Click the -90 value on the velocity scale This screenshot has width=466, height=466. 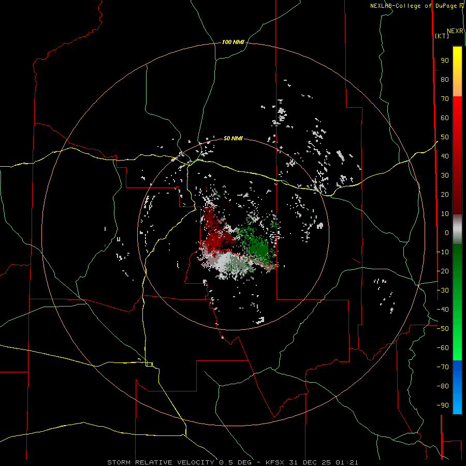coord(443,405)
